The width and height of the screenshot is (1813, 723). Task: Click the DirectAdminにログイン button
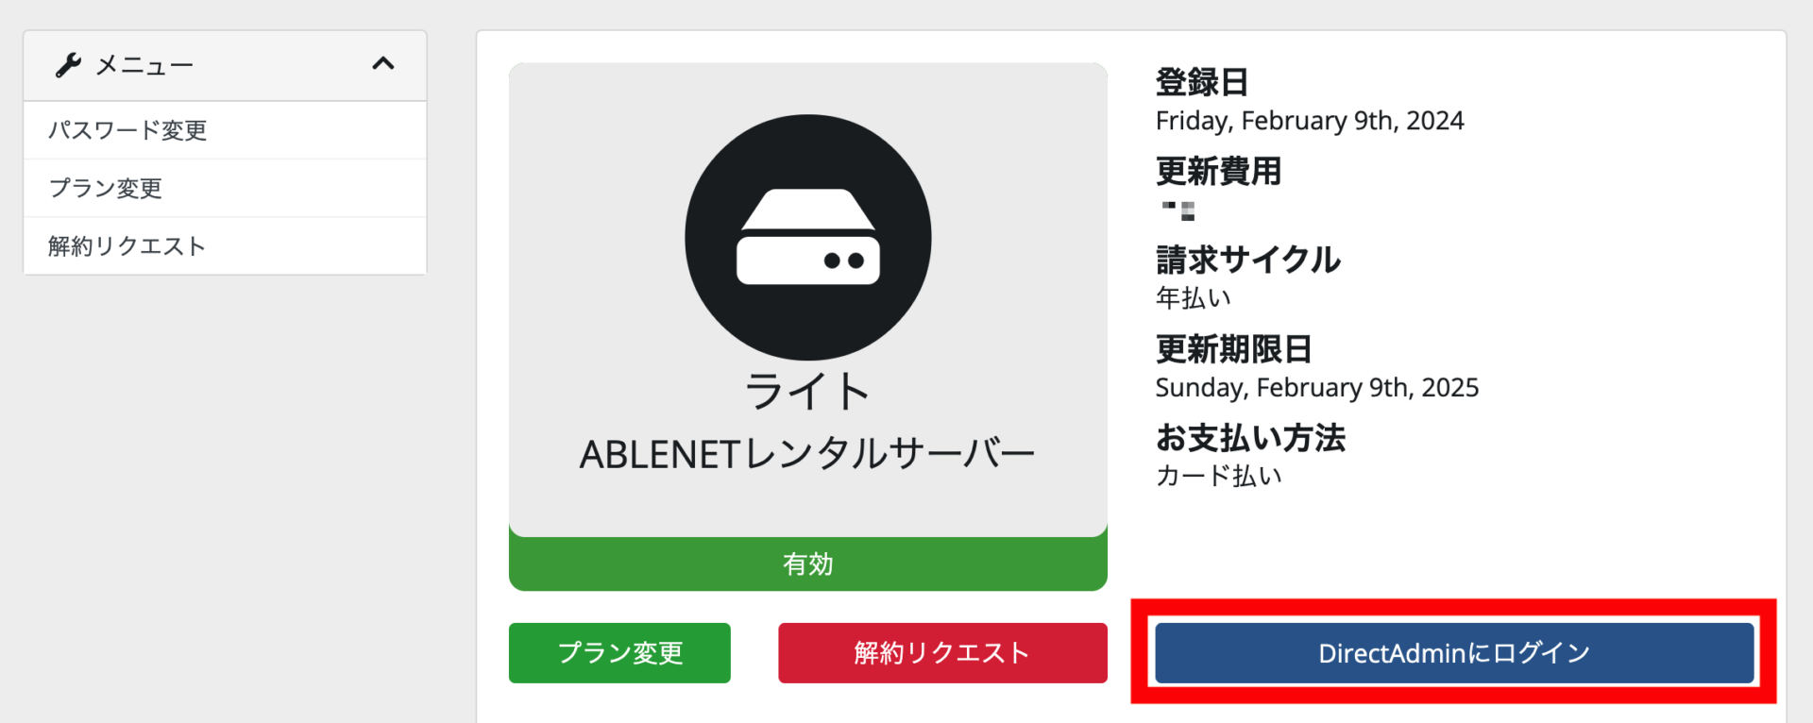[x=1451, y=652]
